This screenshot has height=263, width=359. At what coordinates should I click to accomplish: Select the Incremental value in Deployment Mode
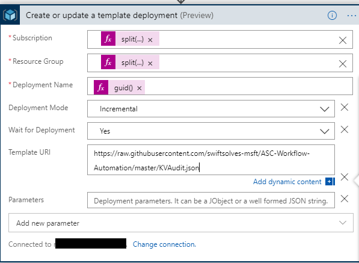pos(118,109)
